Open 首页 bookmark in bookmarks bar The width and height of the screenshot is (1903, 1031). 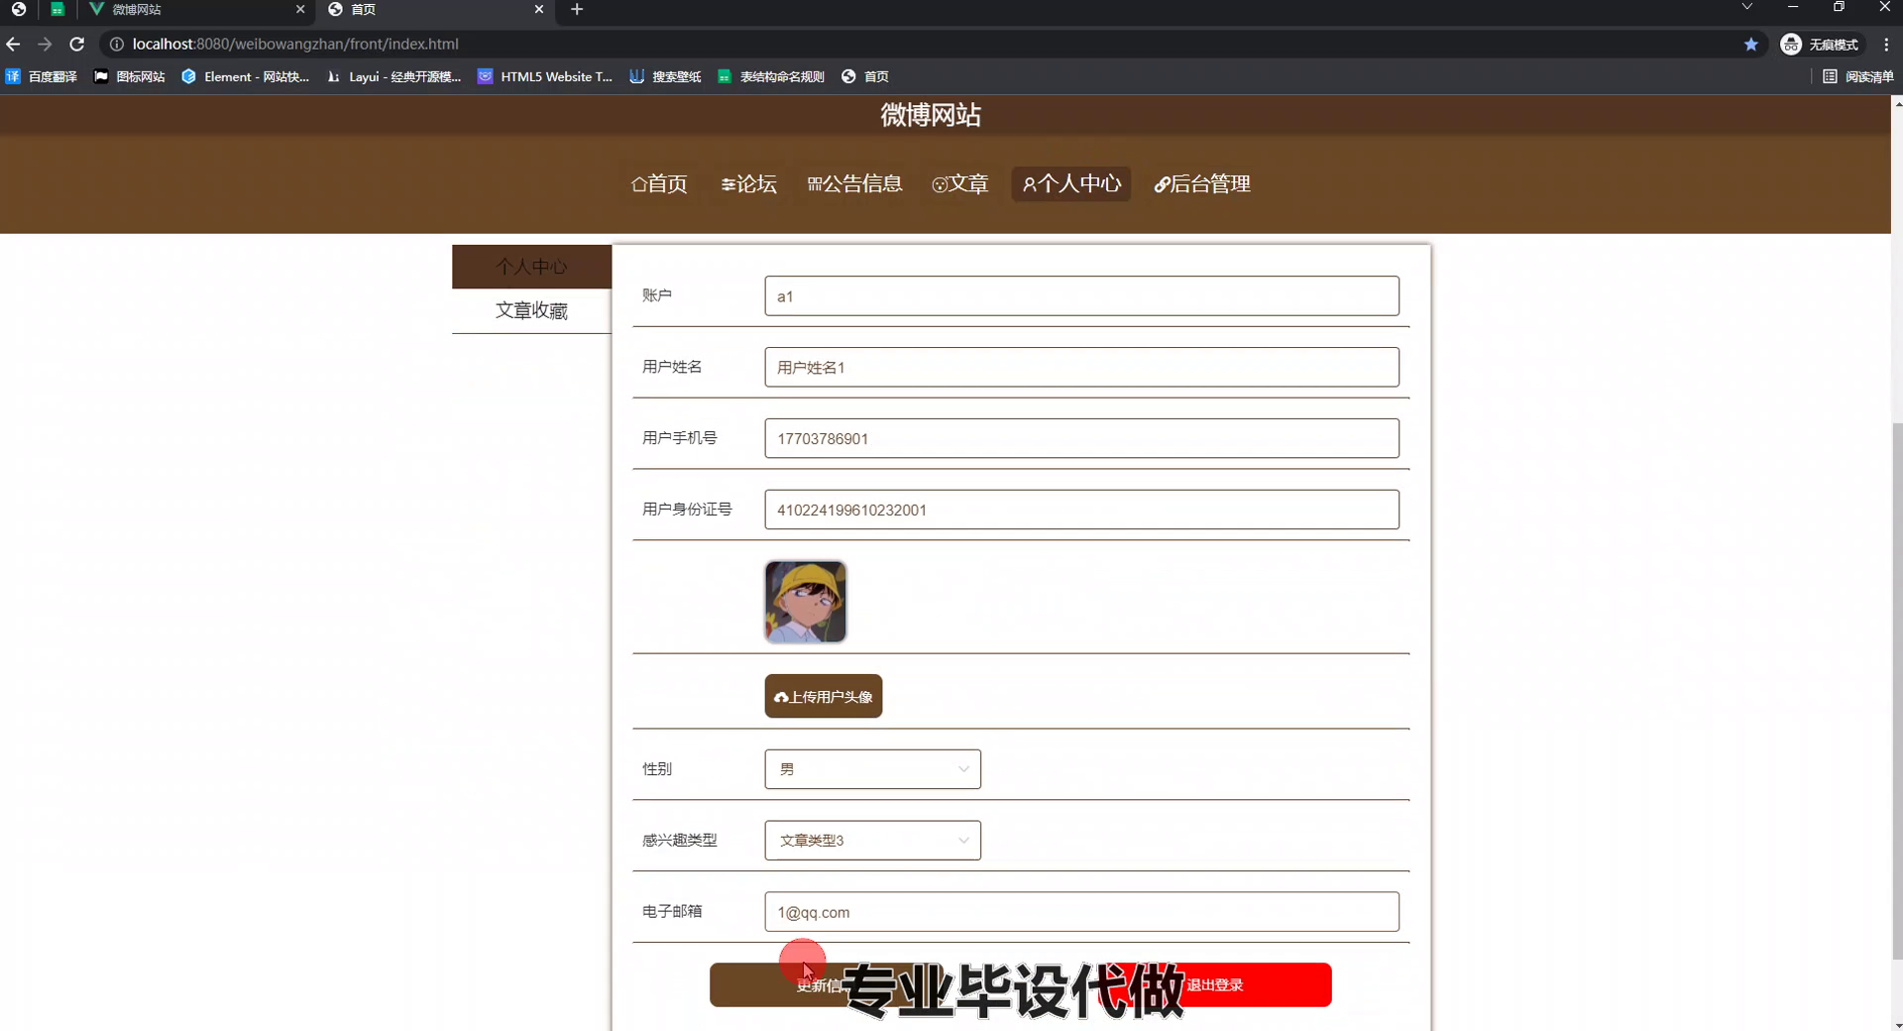pyautogui.click(x=865, y=76)
